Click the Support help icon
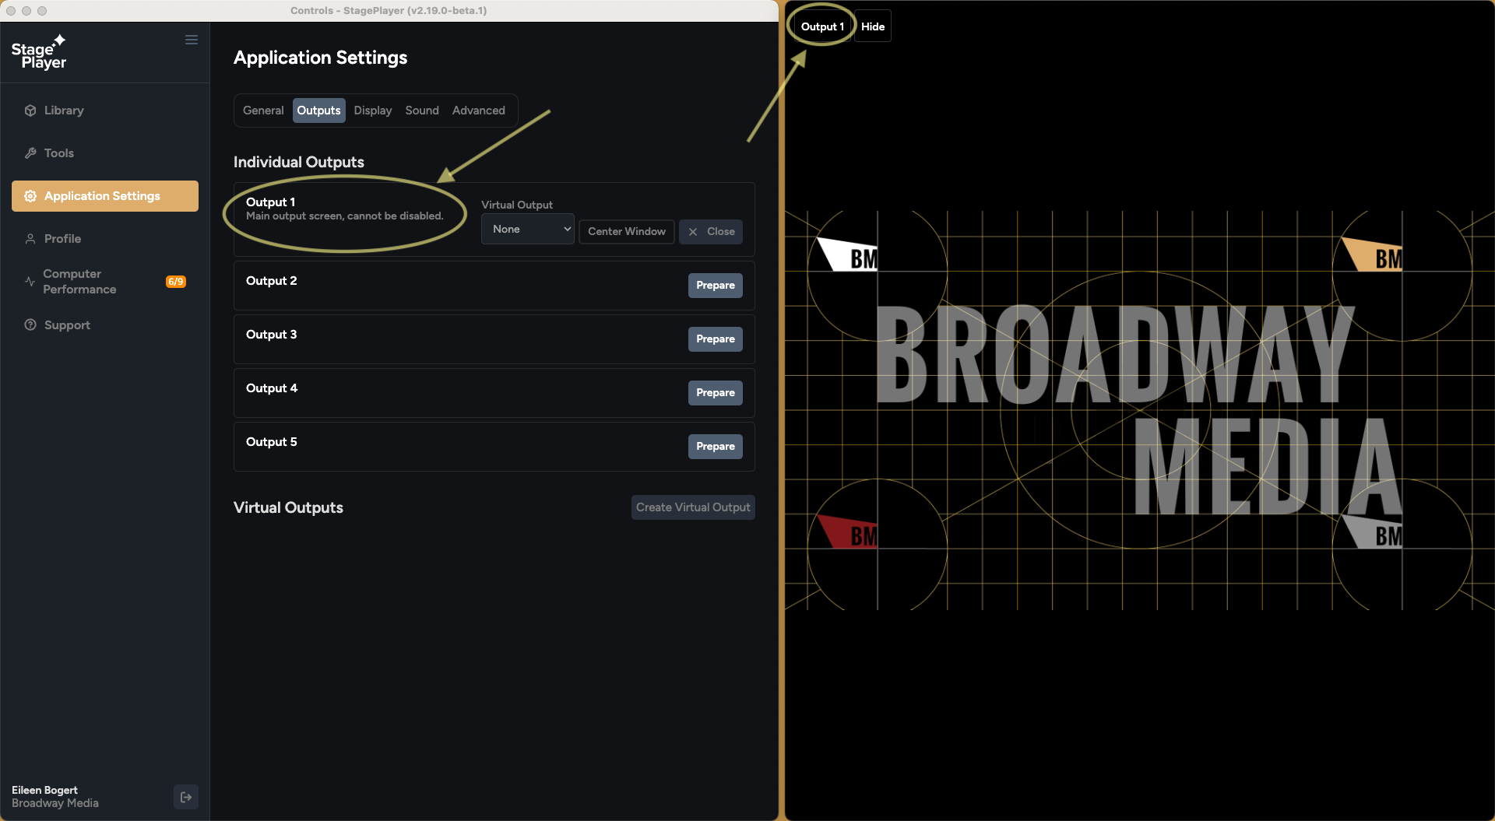This screenshot has height=821, width=1495. pyautogui.click(x=30, y=325)
